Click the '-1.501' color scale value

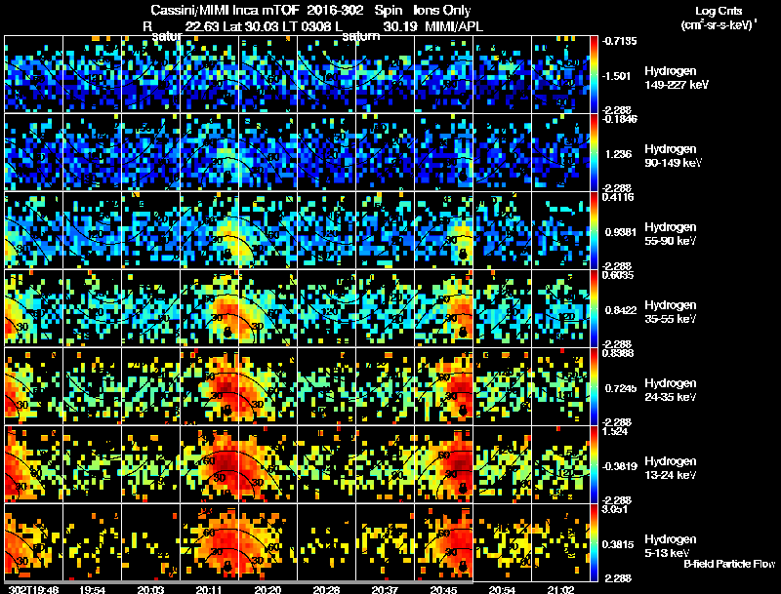[617, 76]
